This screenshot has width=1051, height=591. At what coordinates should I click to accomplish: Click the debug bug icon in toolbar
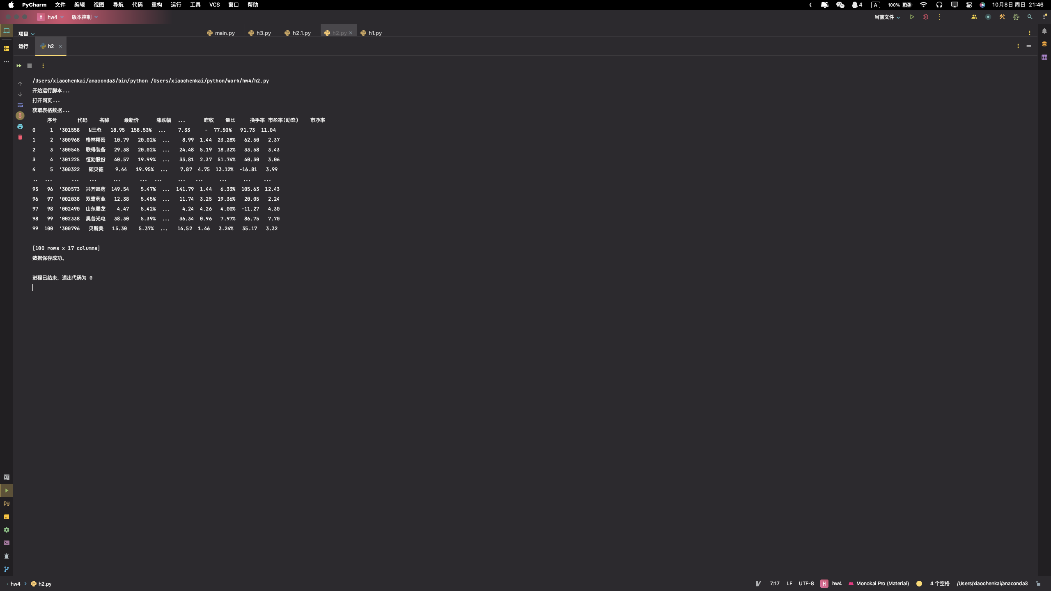[925, 17]
